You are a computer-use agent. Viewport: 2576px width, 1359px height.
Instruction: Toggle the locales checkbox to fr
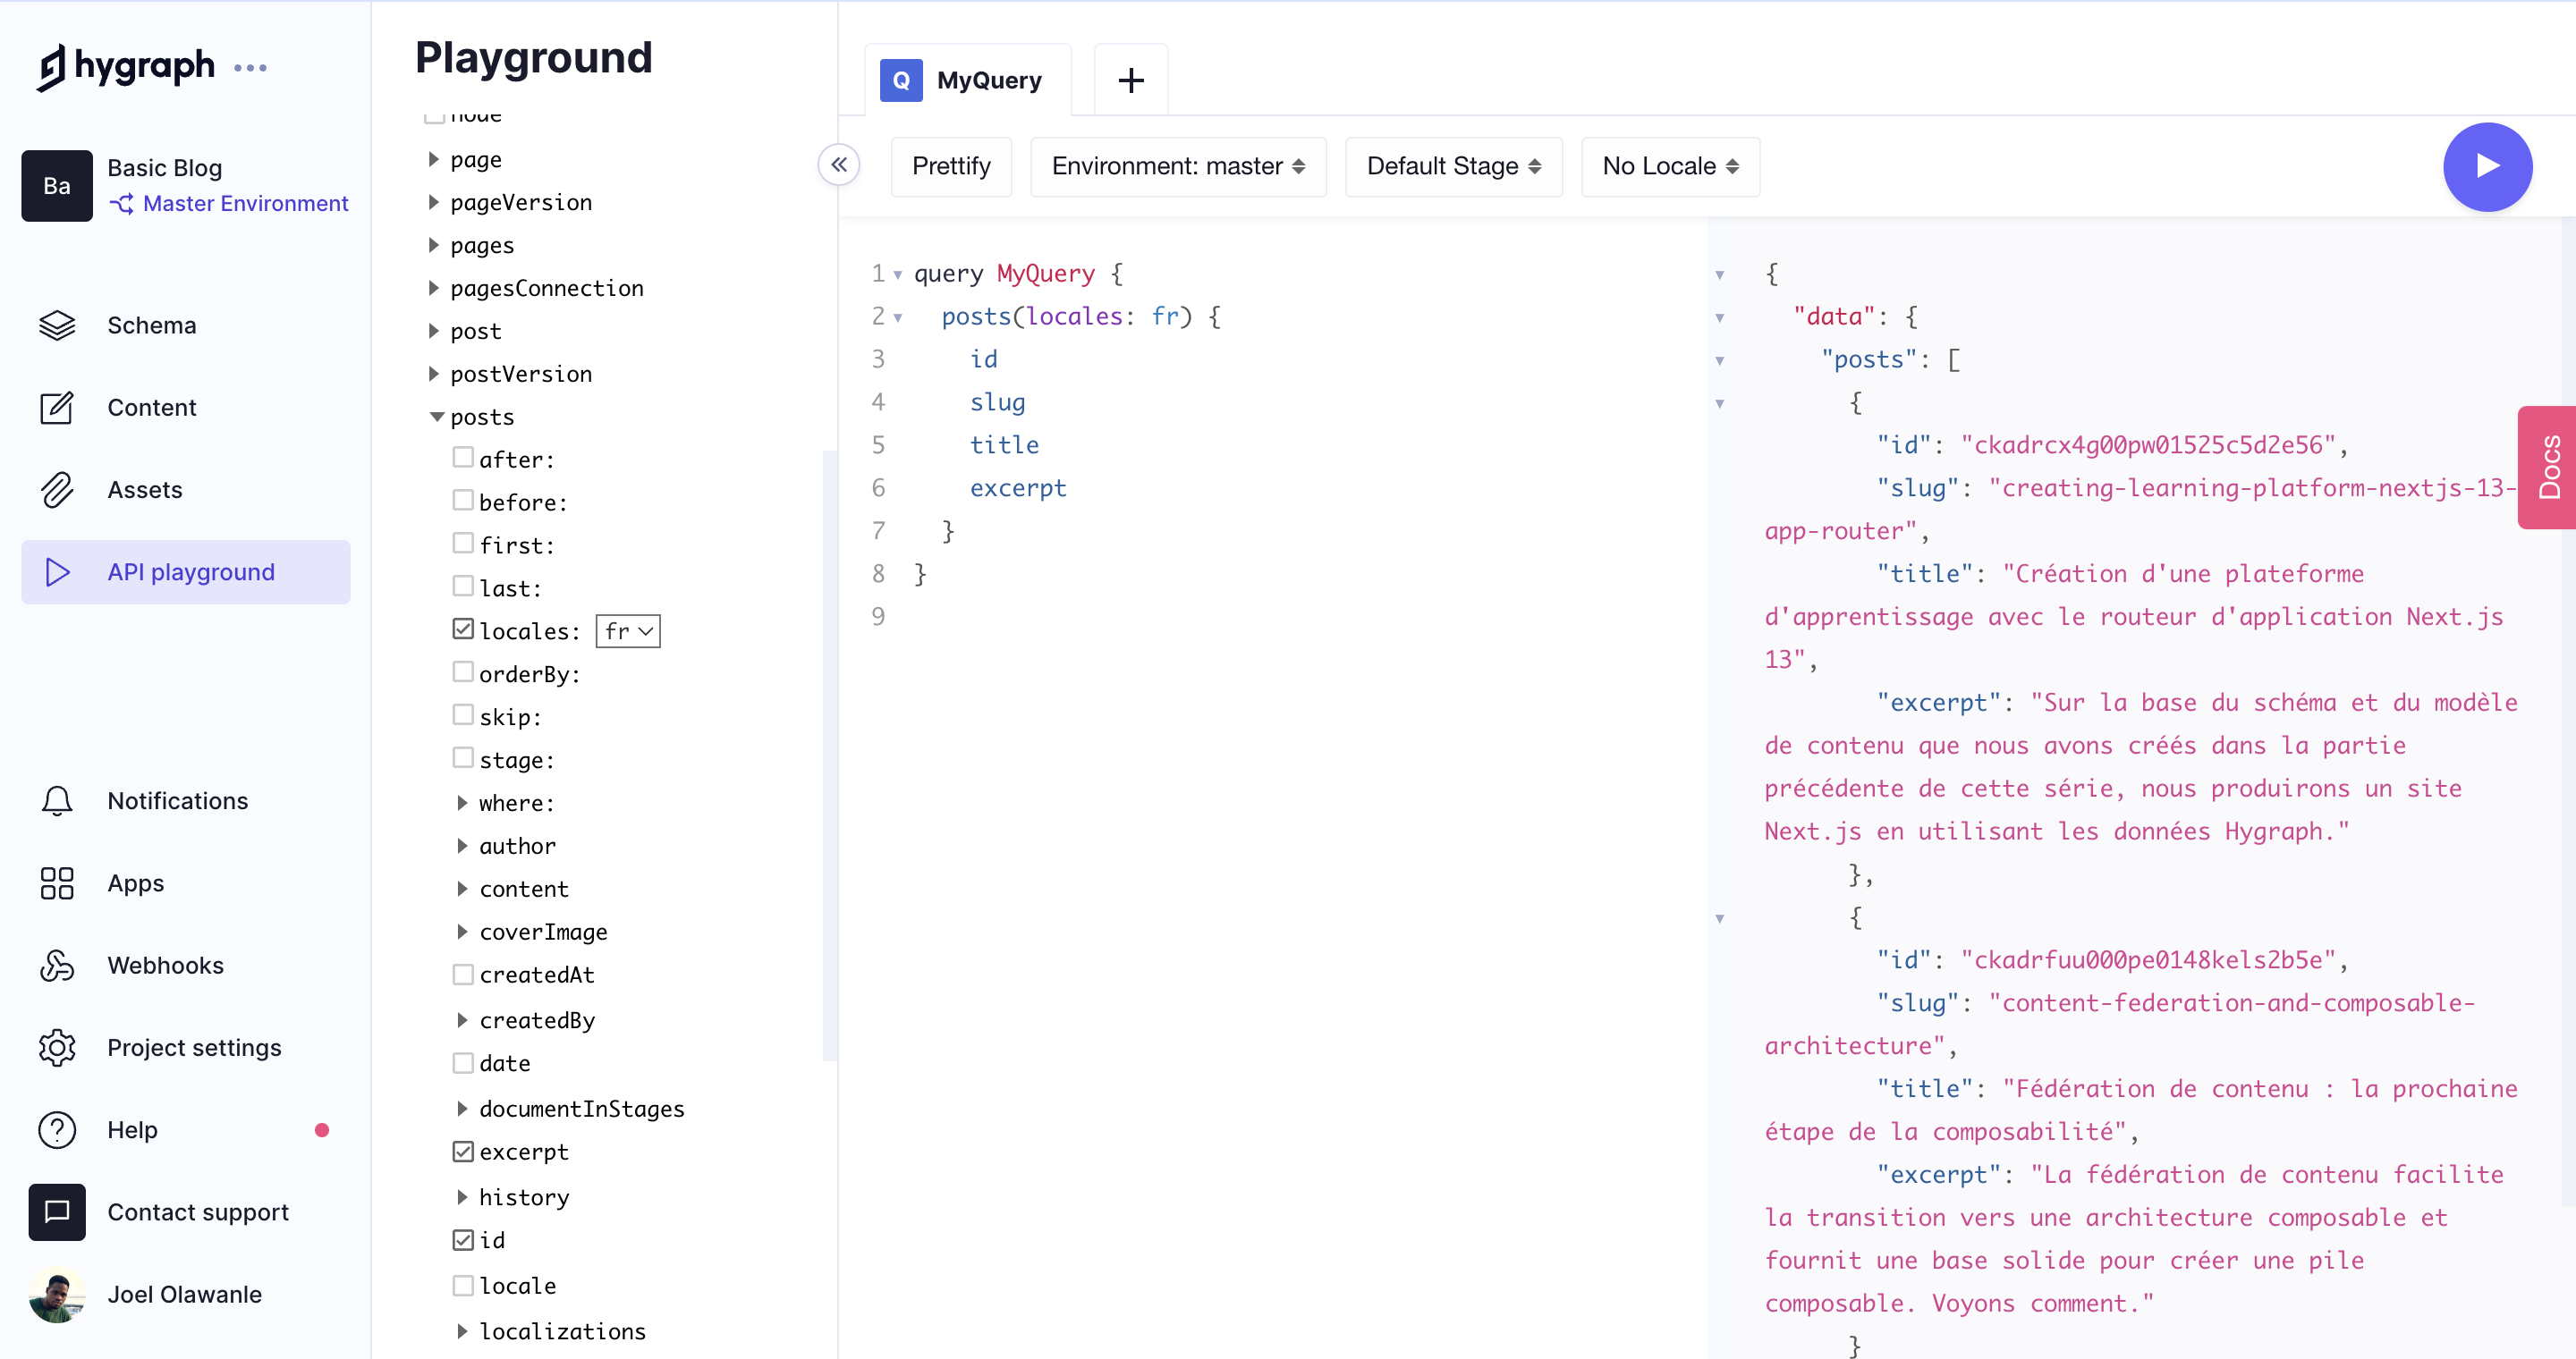coord(465,630)
